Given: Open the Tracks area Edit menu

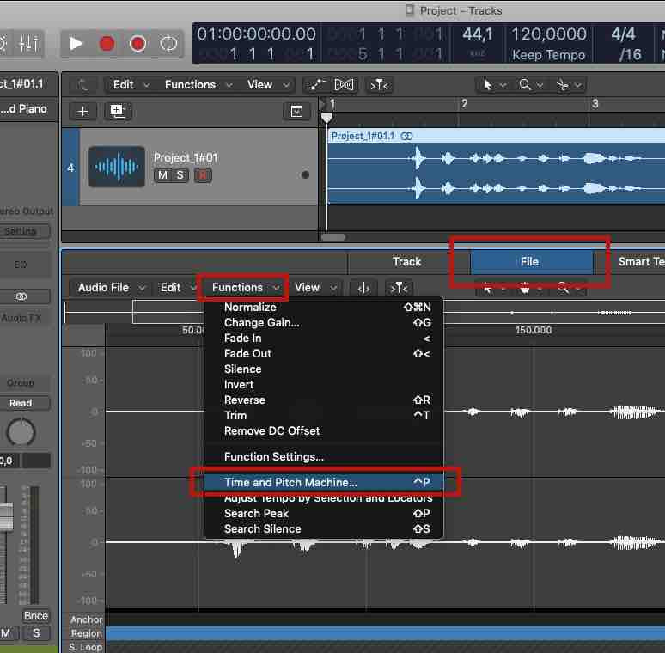Looking at the screenshot, I should click(131, 85).
